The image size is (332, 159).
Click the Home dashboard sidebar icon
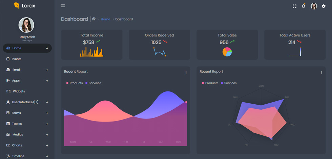pos(8,48)
